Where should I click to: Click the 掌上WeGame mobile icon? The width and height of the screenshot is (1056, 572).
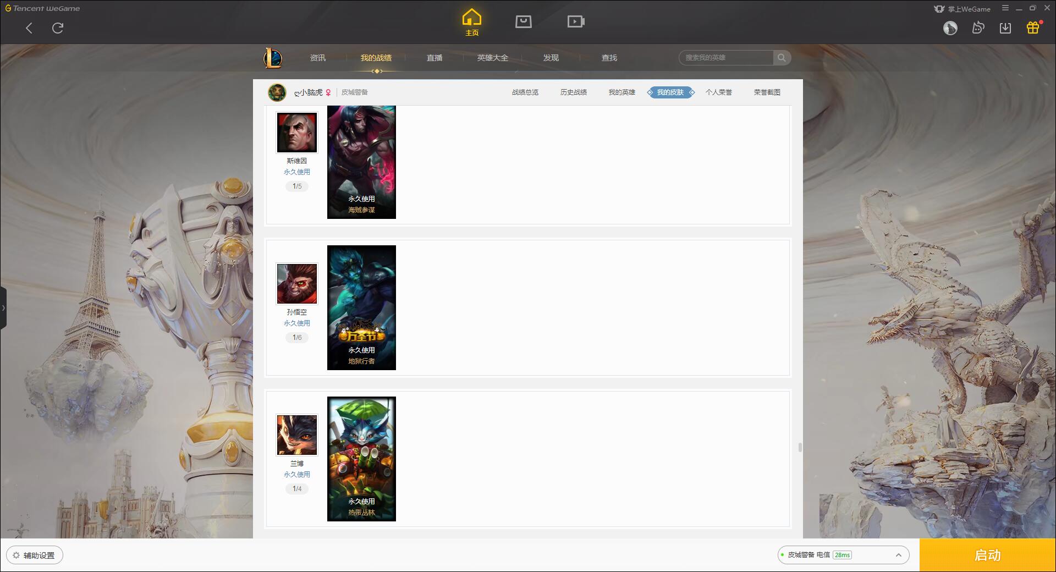point(939,9)
